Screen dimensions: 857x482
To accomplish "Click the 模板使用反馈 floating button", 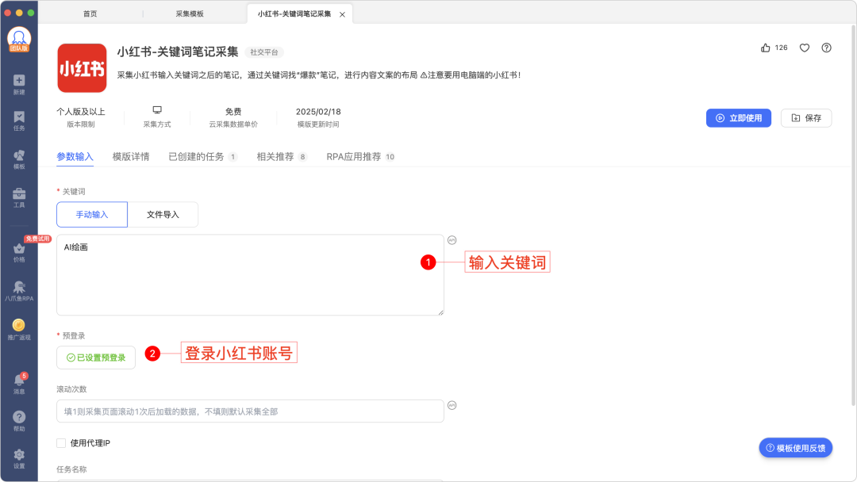I will [x=796, y=448].
